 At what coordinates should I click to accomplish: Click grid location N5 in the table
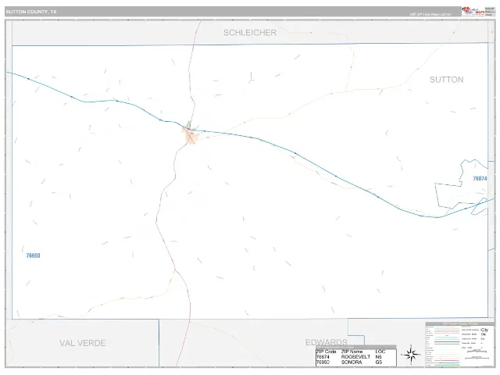(x=378, y=357)
